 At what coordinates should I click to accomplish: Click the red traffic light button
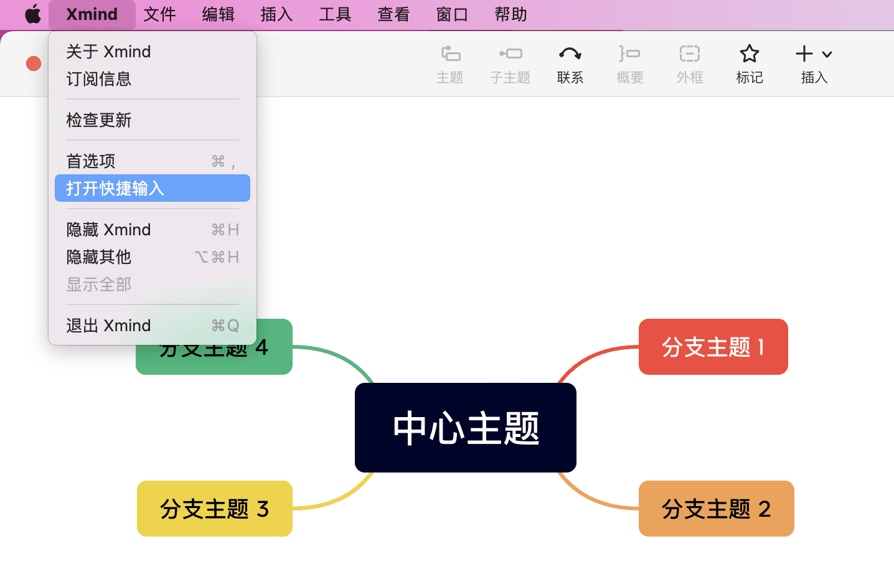(33, 63)
